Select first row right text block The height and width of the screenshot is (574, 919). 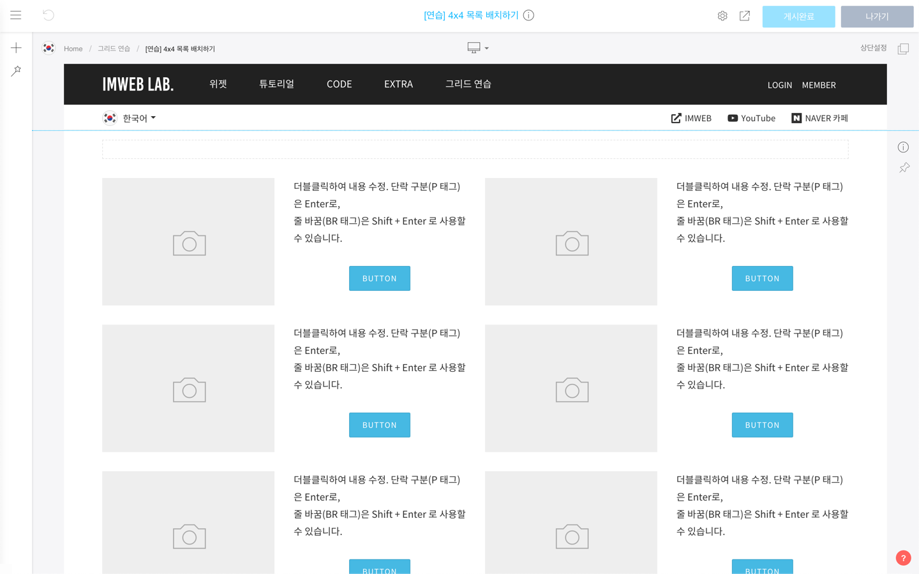pos(763,212)
